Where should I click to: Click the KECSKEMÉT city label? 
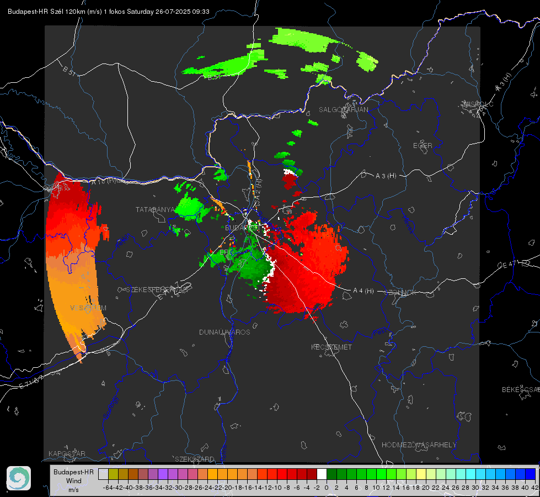tap(332, 347)
